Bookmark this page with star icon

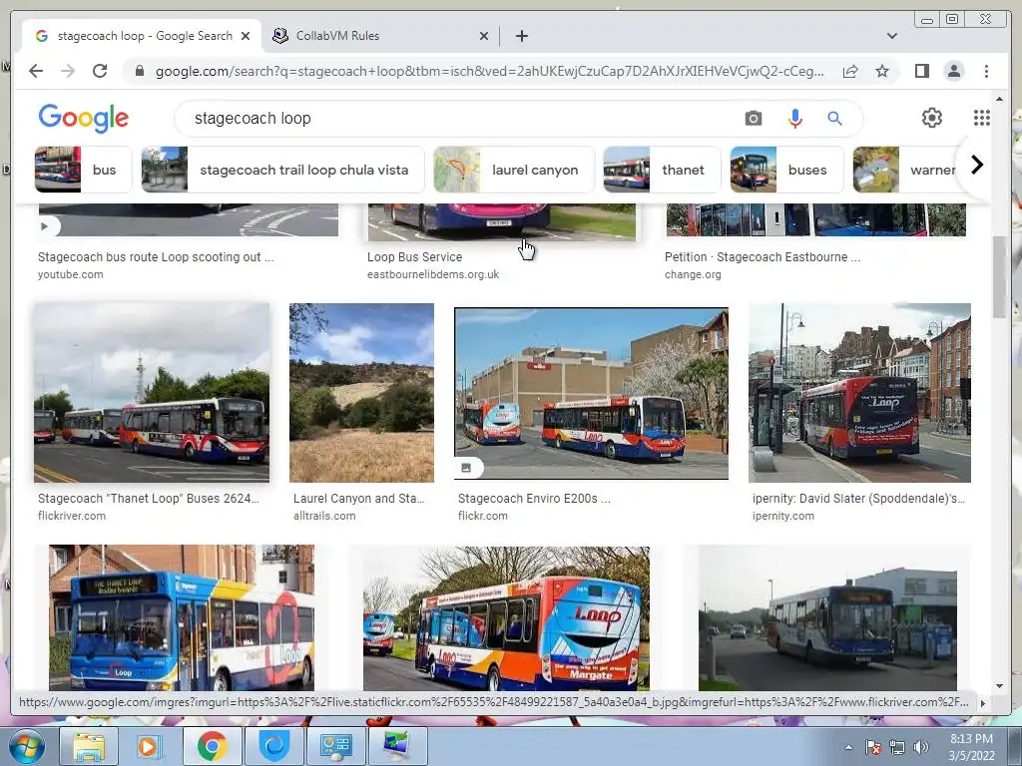(882, 71)
